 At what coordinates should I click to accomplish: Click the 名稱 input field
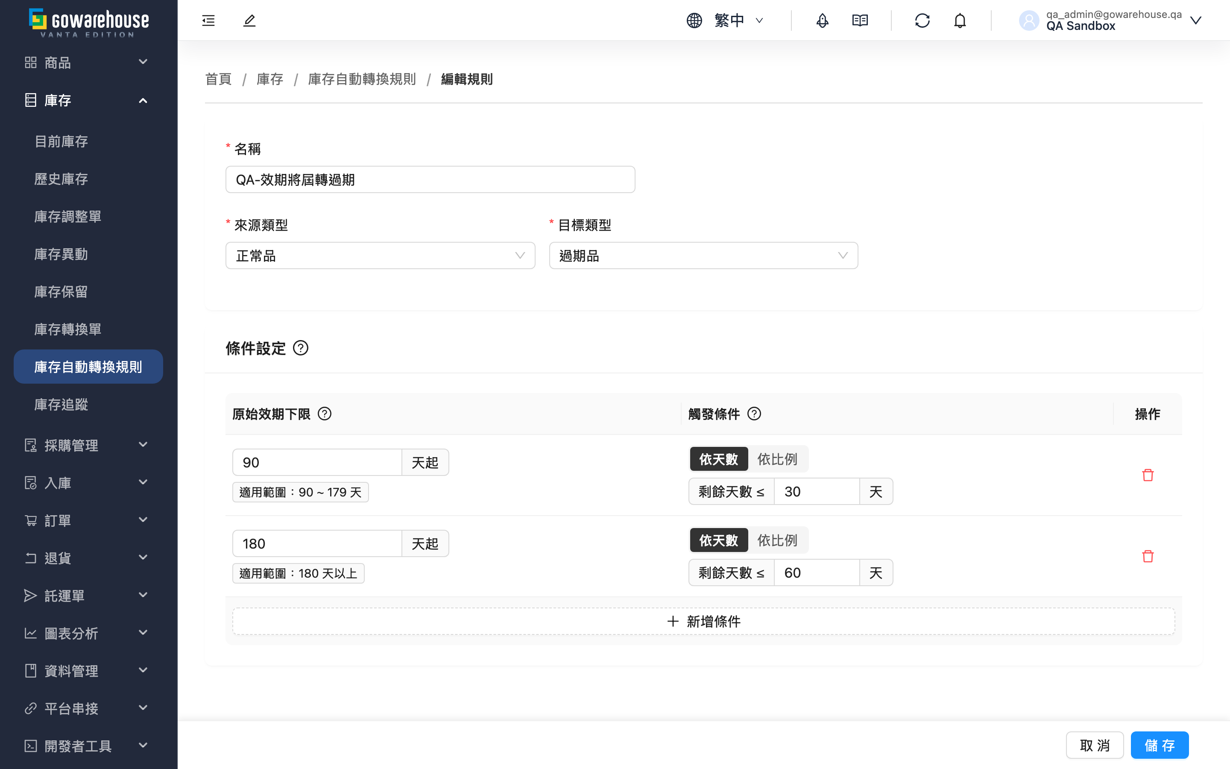pos(430,179)
